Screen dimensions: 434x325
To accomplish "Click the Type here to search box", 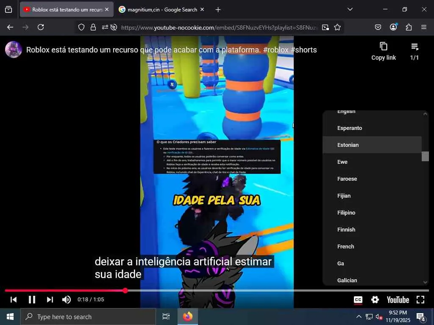I will click(88, 317).
